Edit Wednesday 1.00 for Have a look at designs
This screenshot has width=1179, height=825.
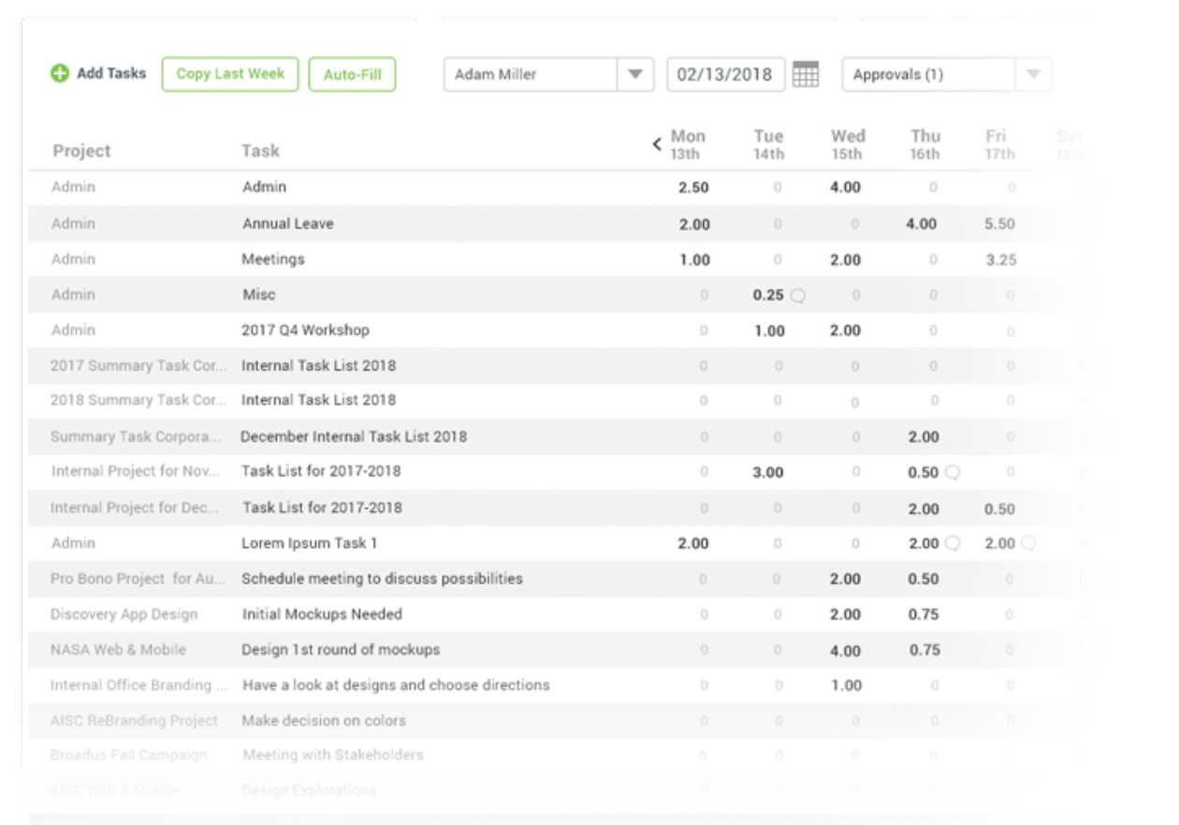[x=846, y=686]
